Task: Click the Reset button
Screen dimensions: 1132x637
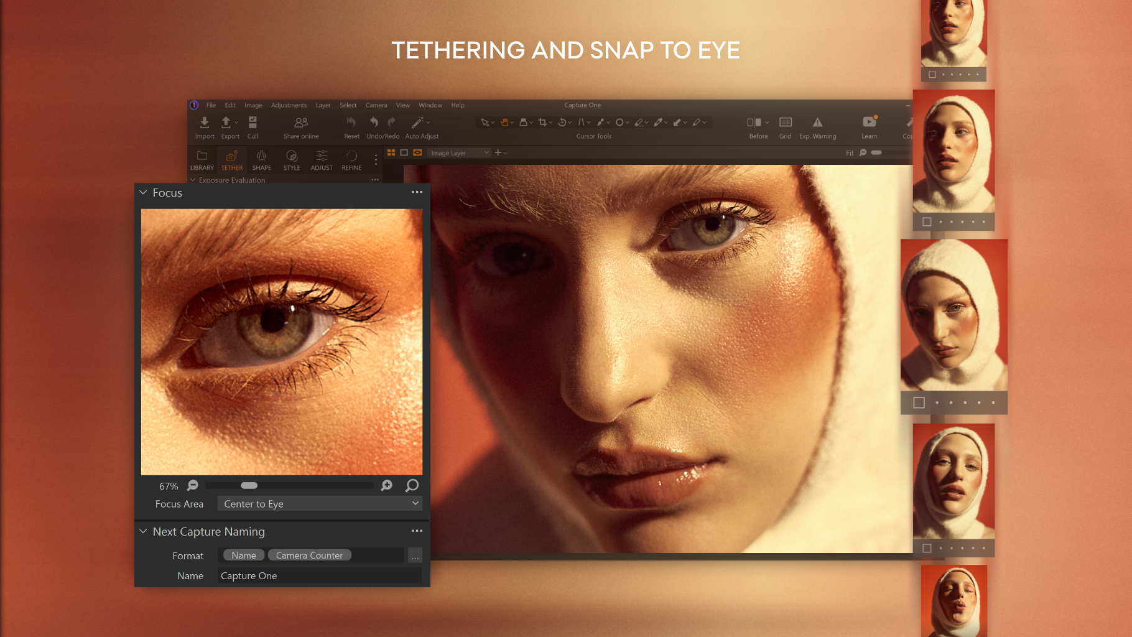Action: [351, 123]
